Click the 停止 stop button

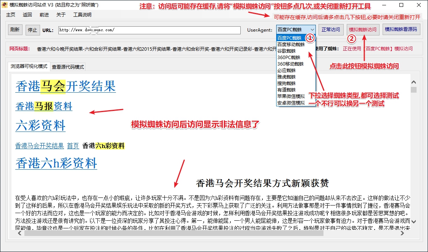tap(33, 30)
